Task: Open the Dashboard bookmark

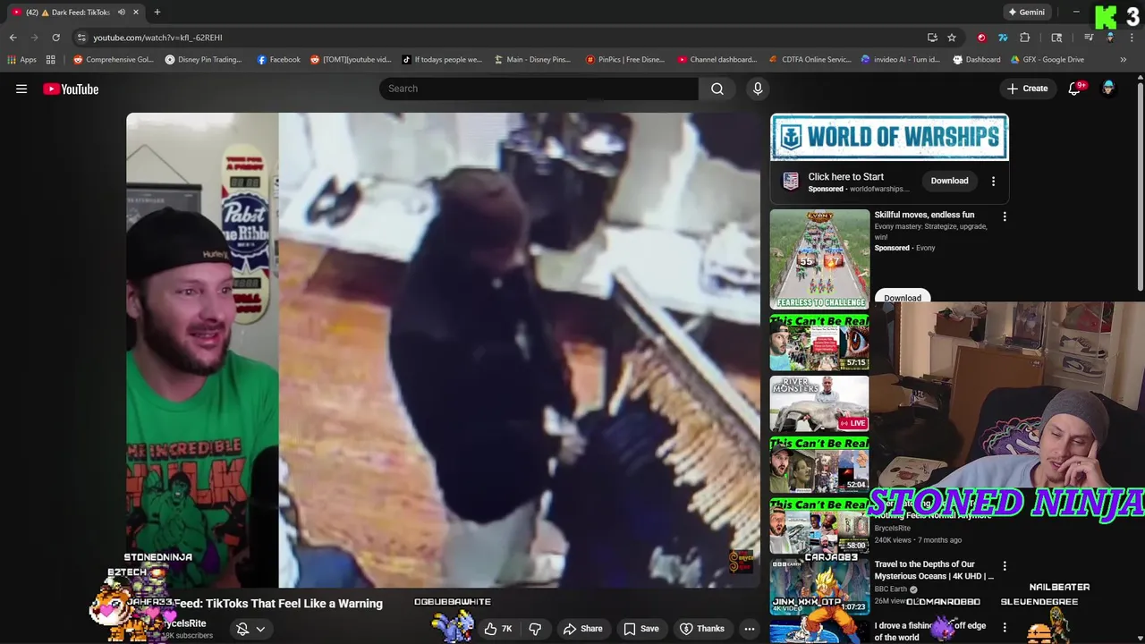Action: pyautogui.click(x=976, y=60)
